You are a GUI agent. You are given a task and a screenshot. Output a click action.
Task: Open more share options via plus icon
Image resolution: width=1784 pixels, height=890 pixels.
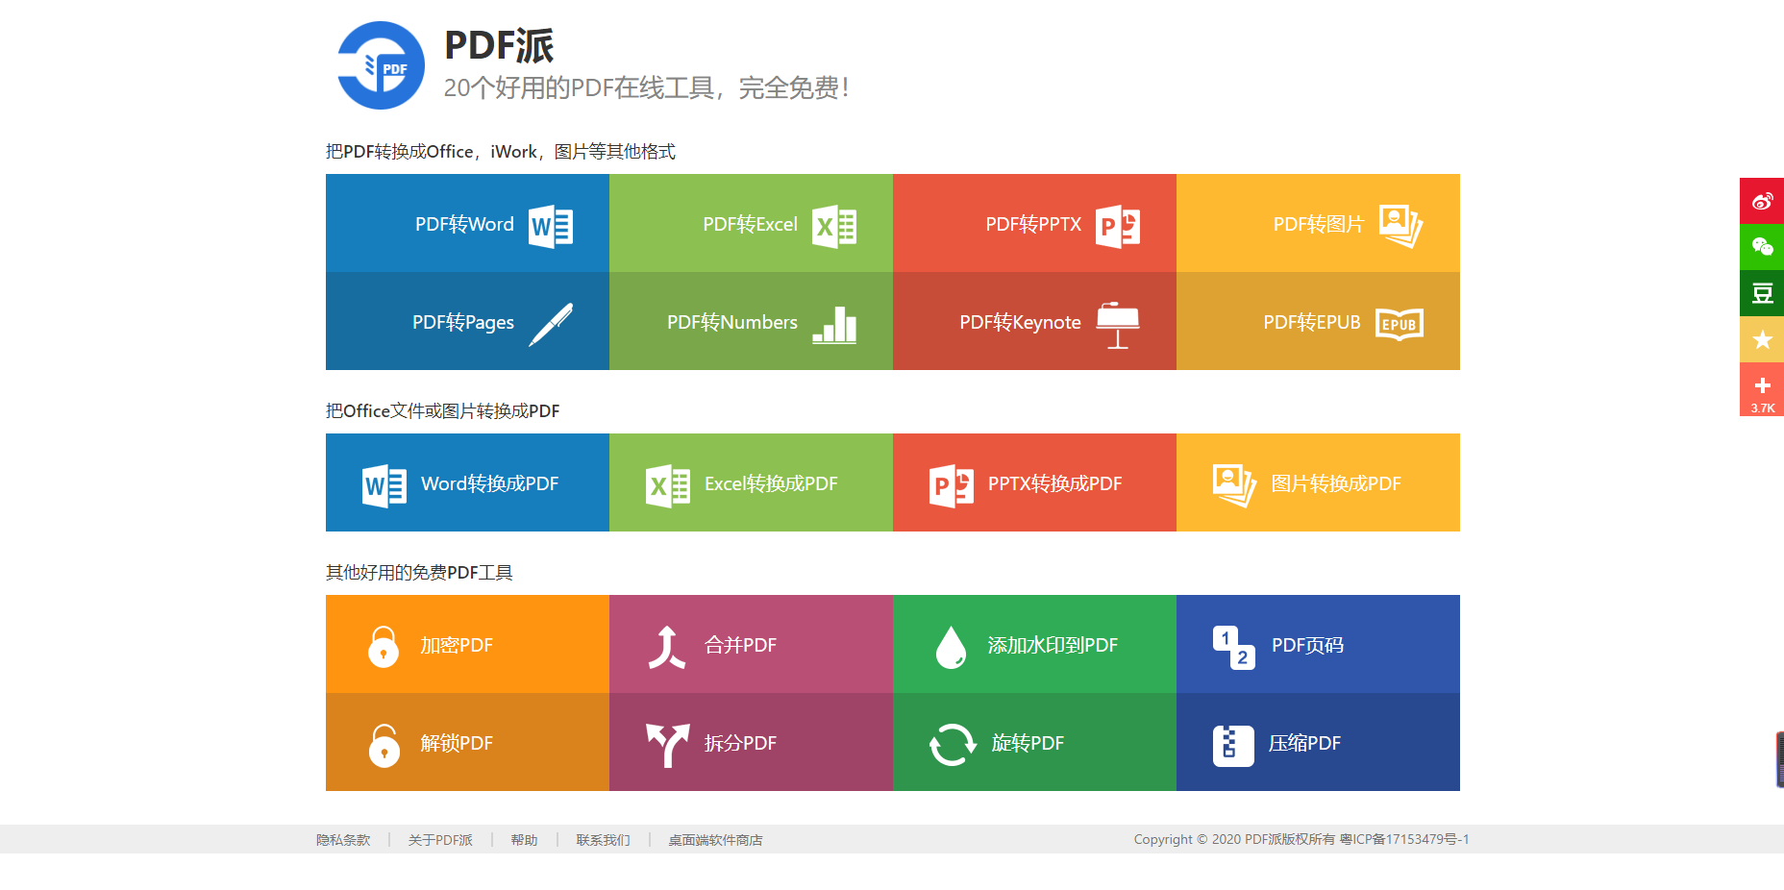point(1762,385)
